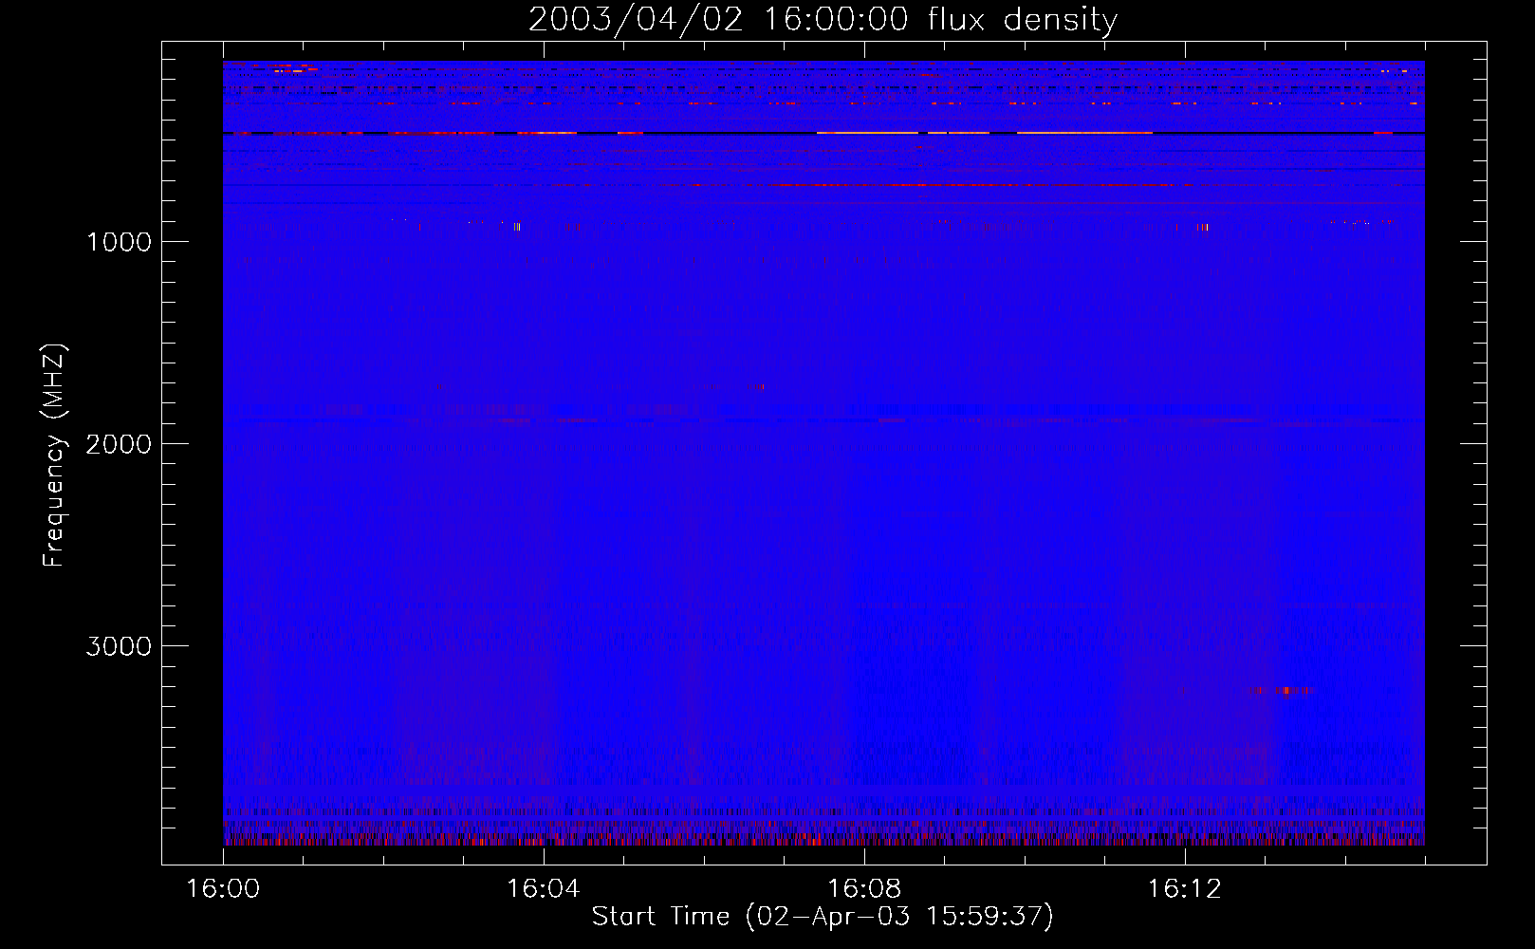
Task: Click the red burst feature near 3200 MHz
Action: pyautogui.click(x=1280, y=691)
